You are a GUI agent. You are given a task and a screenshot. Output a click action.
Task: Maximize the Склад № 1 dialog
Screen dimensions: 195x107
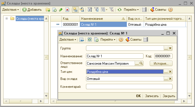[168, 33]
